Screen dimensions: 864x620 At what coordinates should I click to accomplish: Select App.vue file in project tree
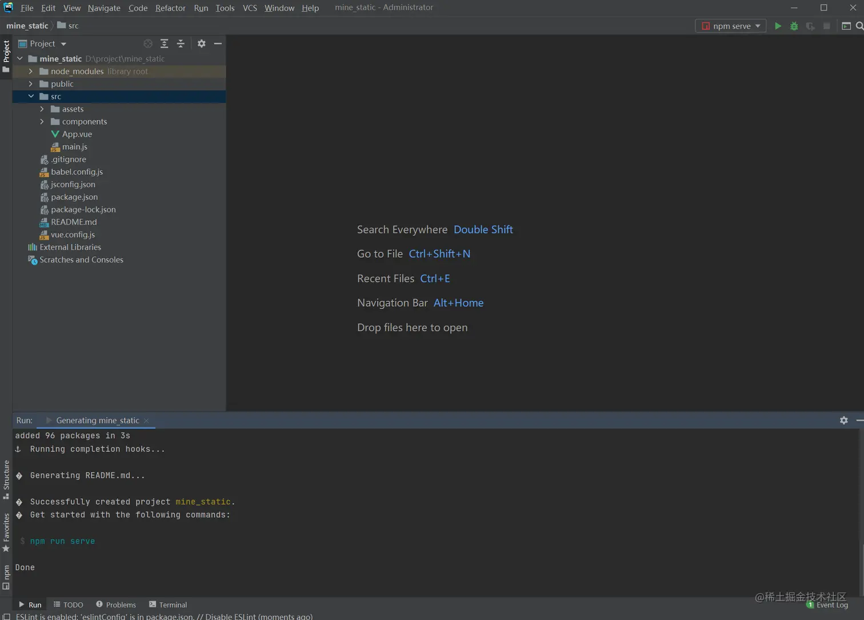point(77,134)
